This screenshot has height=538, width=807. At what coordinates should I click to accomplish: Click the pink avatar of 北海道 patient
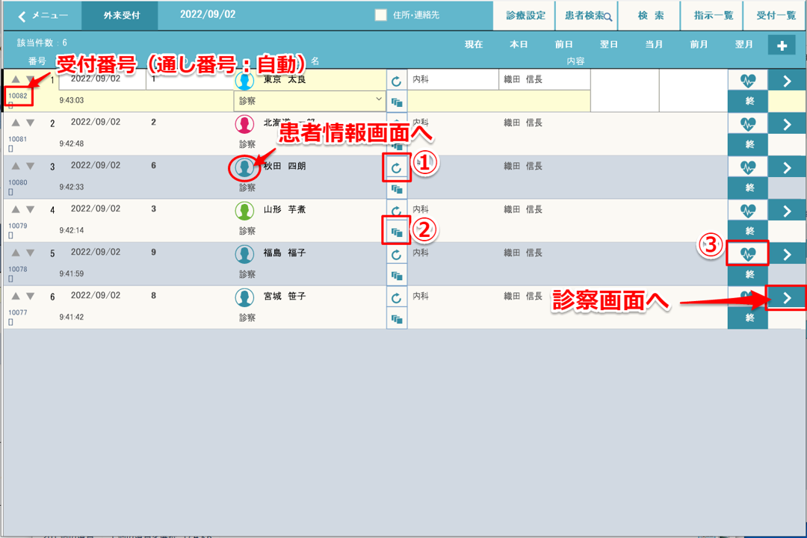tap(244, 123)
